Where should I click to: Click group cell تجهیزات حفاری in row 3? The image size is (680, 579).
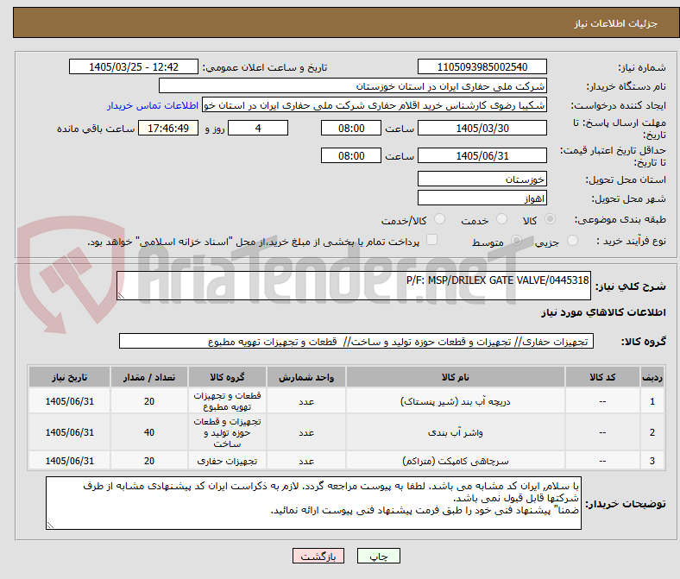click(x=227, y=461)
